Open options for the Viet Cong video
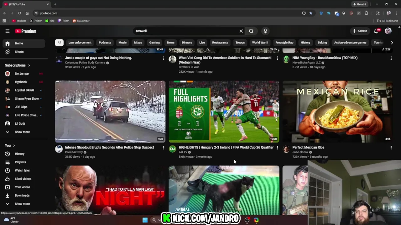The height and width of the screenshot is (225, 401). click(x=277, y=58)
